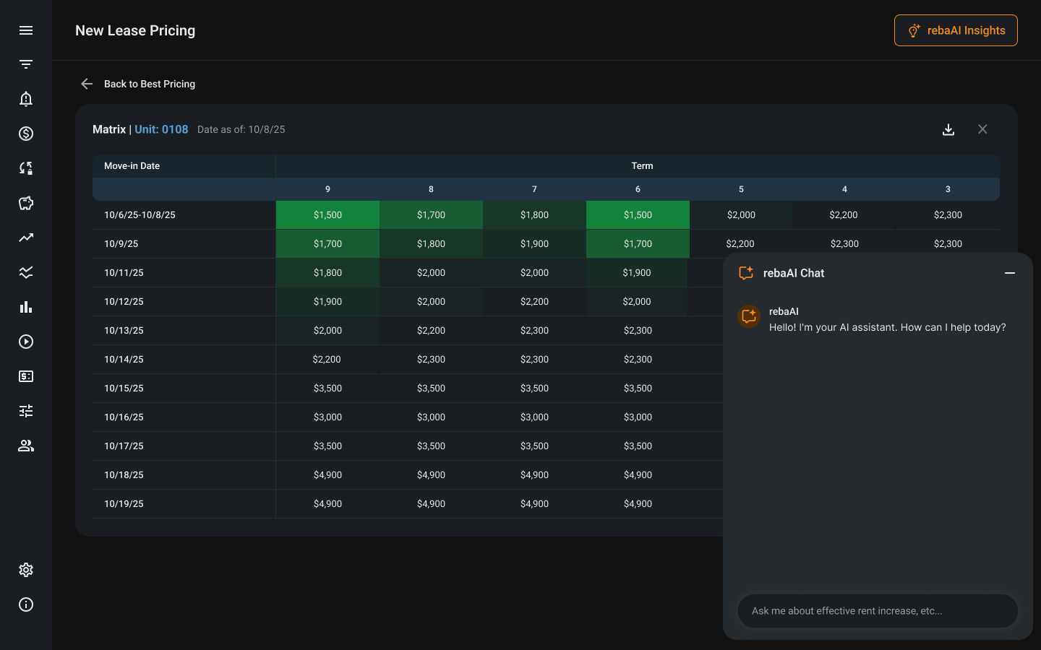Viewport: 1041px width, 650px height.
Task: Select the term 5 column header
Action: (x=741, y=189)
